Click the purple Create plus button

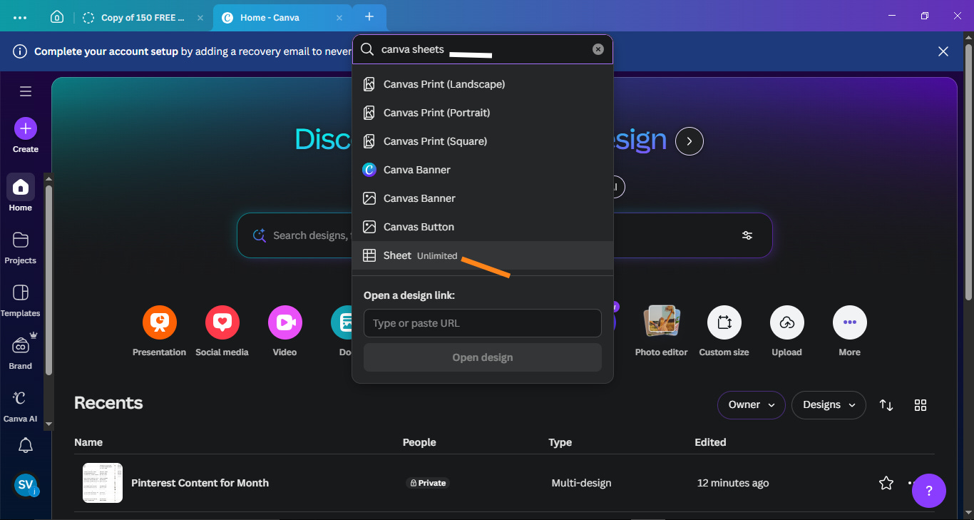(26, 128)
